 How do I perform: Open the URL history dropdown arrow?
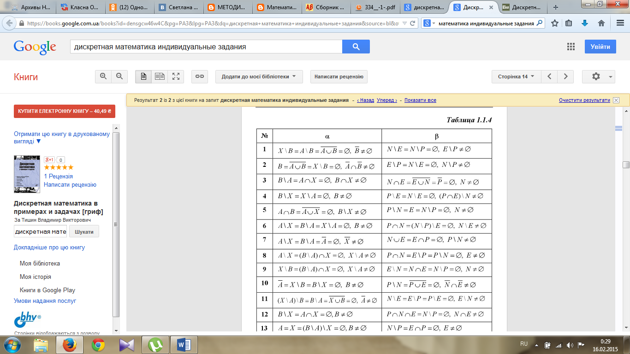coord(404,23)
